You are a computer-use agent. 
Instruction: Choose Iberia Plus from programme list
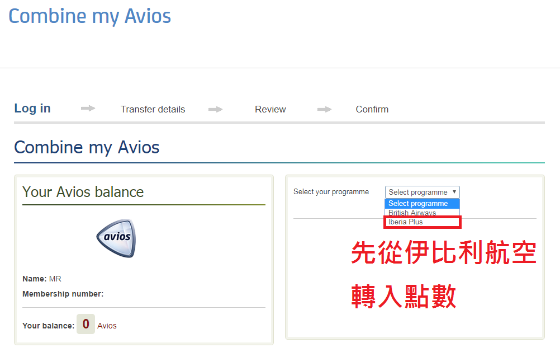point(422,222)
